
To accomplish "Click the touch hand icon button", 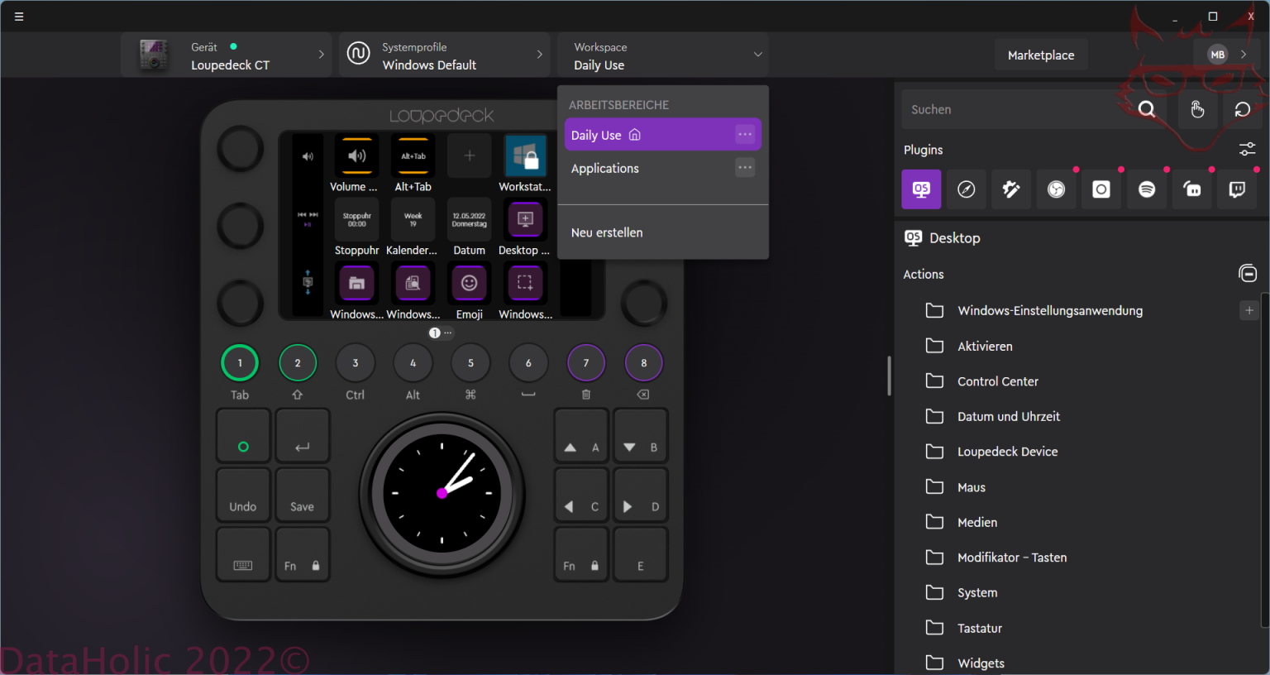I will pyautogui.click(x=1197, y=109).
